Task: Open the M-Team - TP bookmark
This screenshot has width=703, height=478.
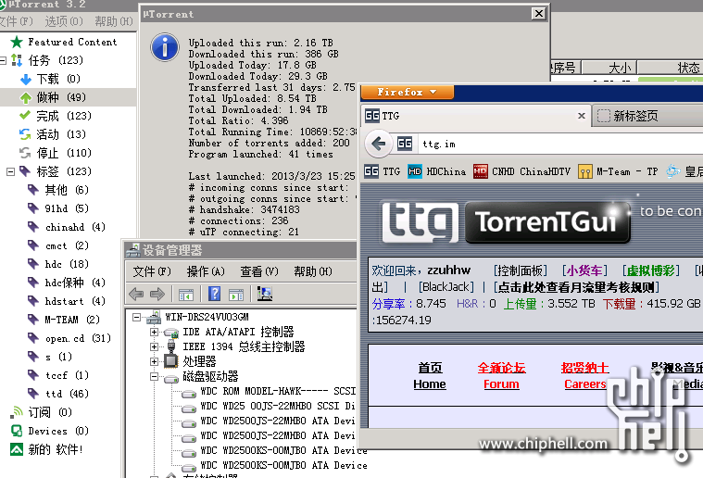Action: (618, 171)
